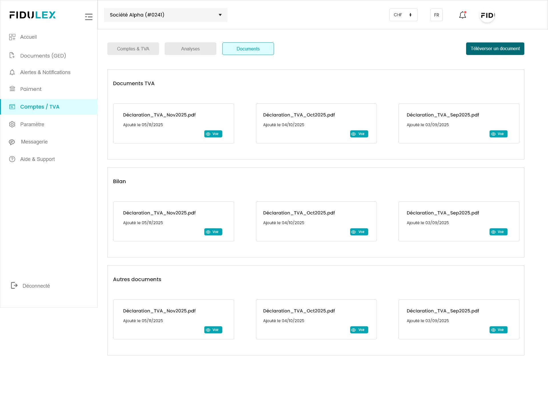Click the FID profile avatar
The image size is (548, 405).
[487, 15]
